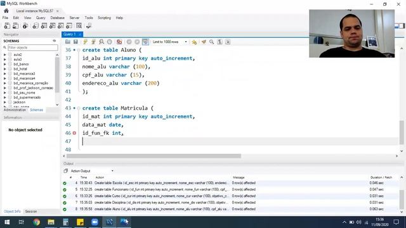Save snippet with star icon
The image size is (406, 228).
(x=194, y=42)
